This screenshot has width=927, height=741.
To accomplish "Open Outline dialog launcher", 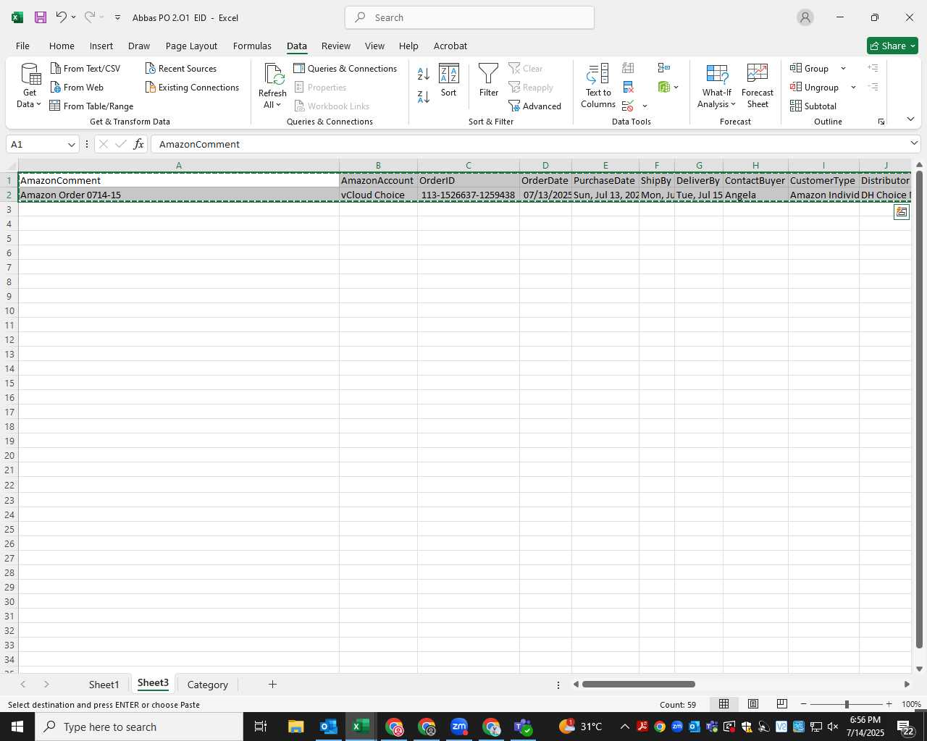I will 881,122.
